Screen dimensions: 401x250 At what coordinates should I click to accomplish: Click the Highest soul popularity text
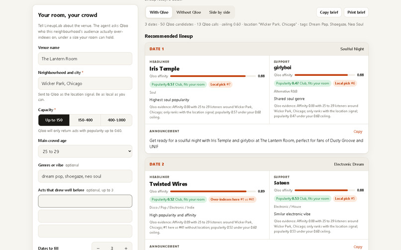169,100
